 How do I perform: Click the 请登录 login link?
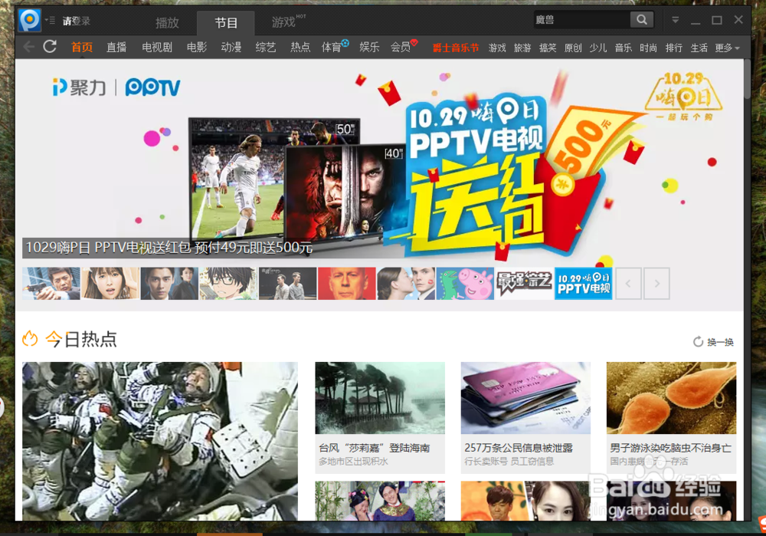76,21
